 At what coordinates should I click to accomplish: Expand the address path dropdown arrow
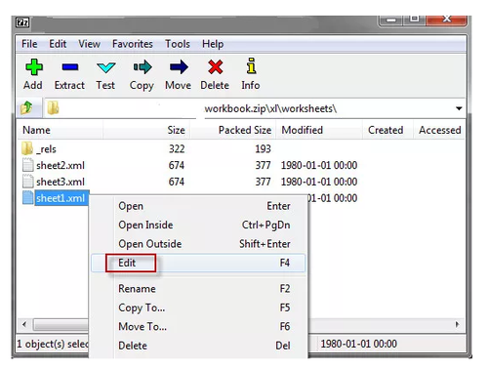tap(459, 108)
